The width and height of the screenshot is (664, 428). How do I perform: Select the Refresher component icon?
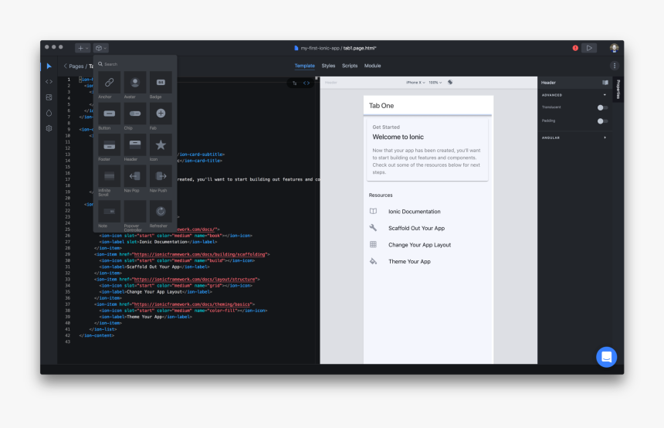[161, 212]
